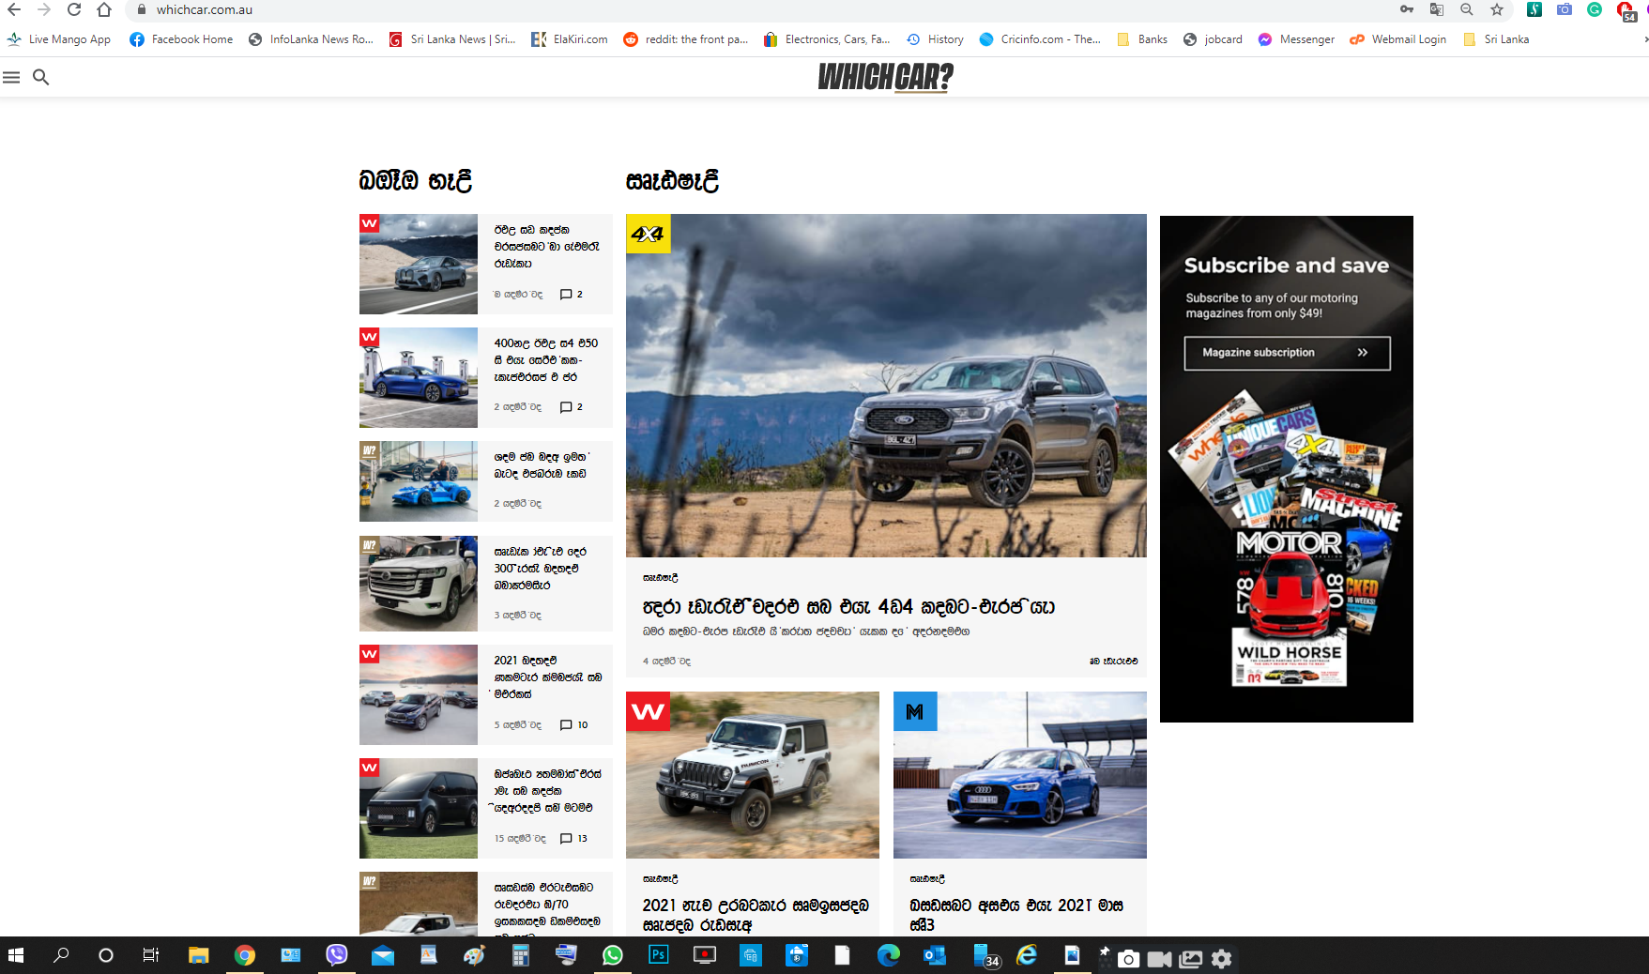Screen dimensions: 1649x974
Task: Open the comments icon on the 10-comment article
Action: [566, 725]
